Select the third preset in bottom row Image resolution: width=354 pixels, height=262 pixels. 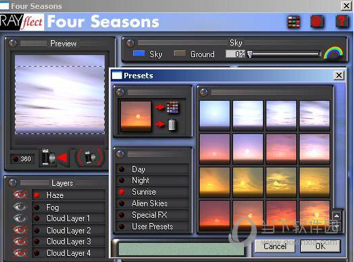(x=281, y=216)
